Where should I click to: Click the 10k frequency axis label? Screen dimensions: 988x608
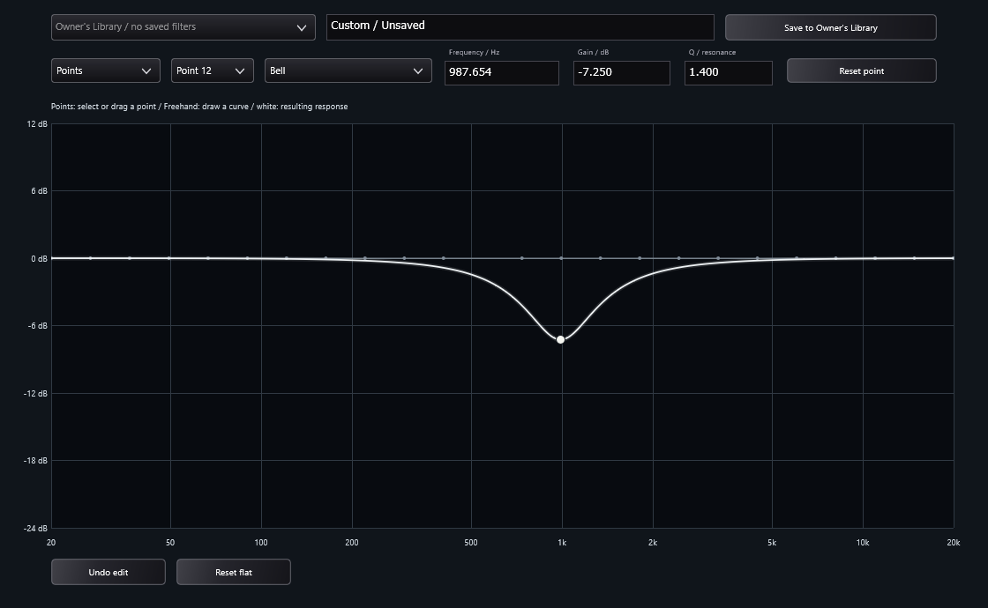pyautogui.click(x=863, y=543)
